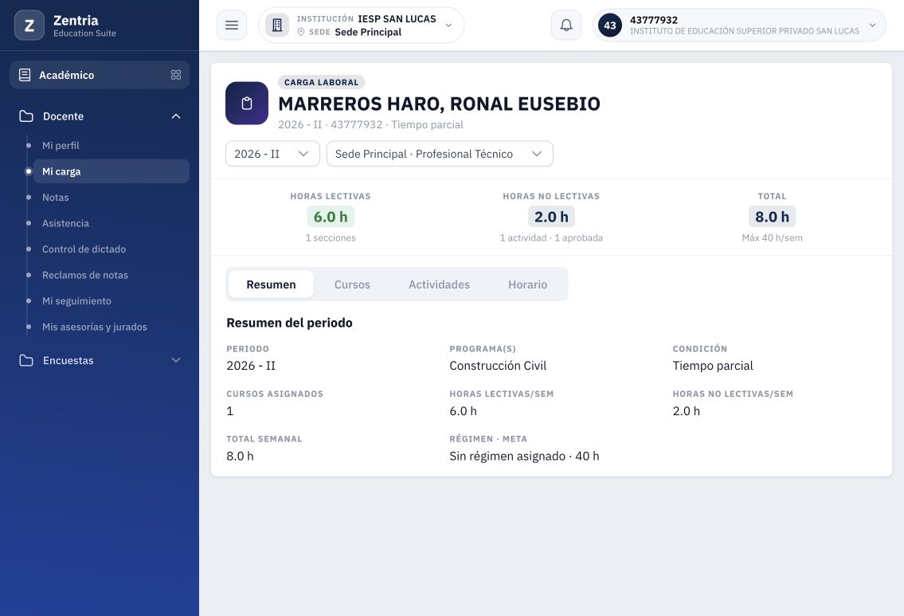Click the 2.0 h no lectivas badge

[551, 217]
